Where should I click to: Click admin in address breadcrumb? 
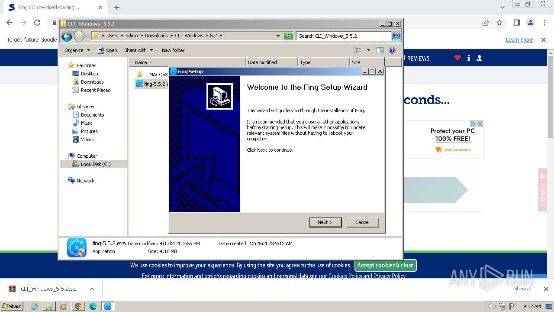132,36
